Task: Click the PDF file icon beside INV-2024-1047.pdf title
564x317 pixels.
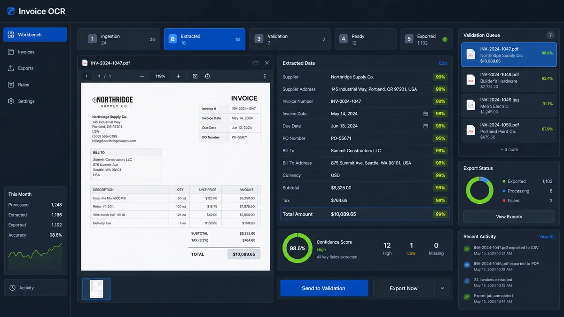Action: pos(85,63)
